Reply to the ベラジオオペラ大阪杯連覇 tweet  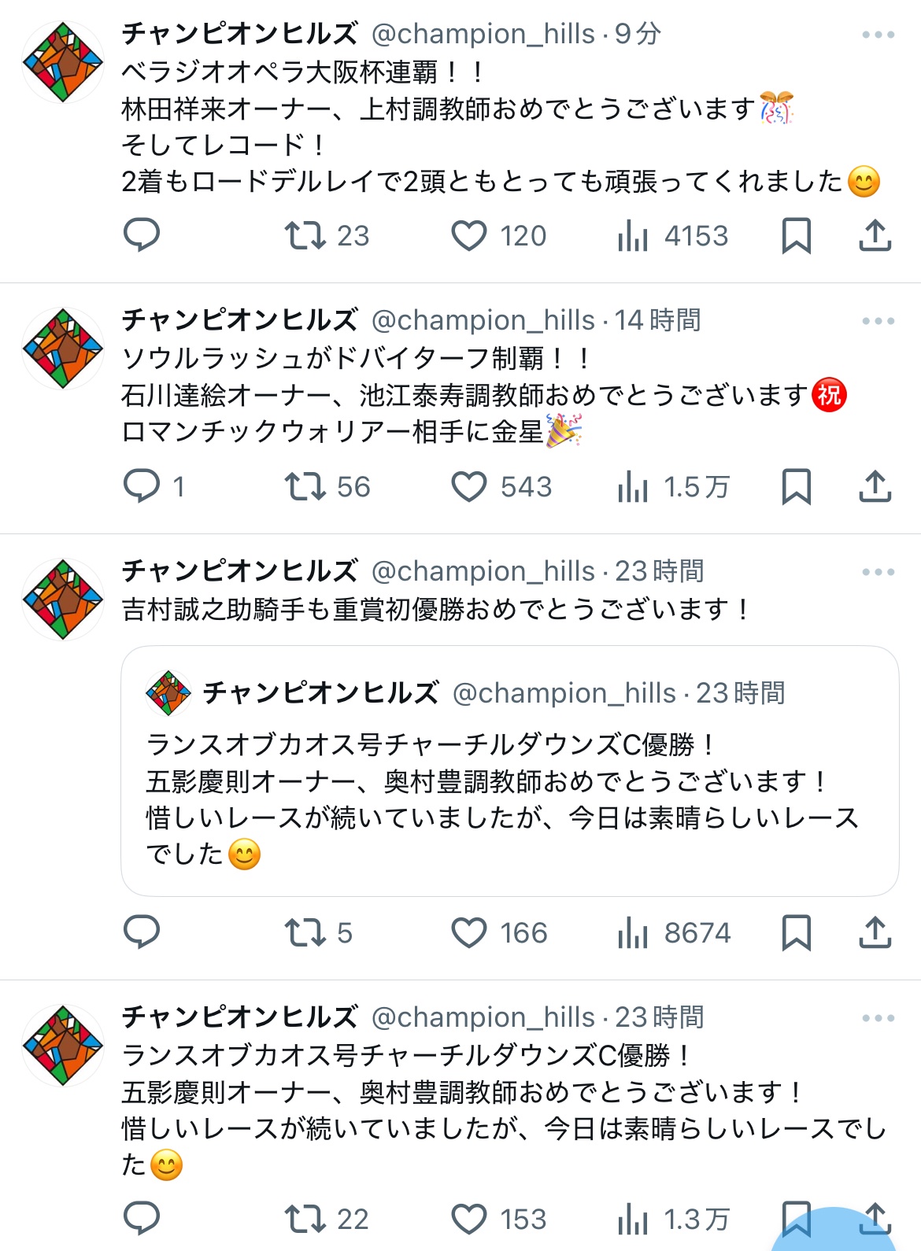pyautogui.click(x=142, y=235)
